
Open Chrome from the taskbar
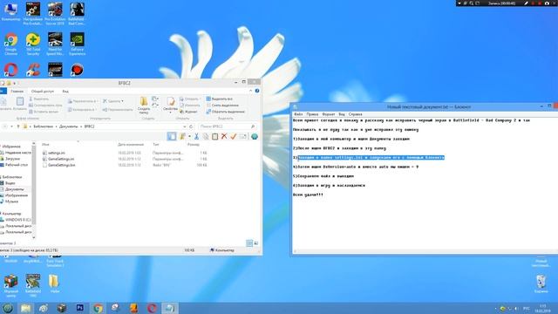coord(99,308)
